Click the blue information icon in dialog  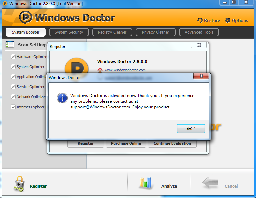[x=62, y=98]
